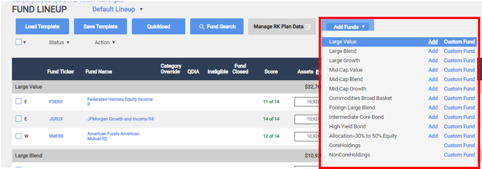Click Add next to Mid-Cap Growth
Screen dimensions: 482x169
point(433,89)
